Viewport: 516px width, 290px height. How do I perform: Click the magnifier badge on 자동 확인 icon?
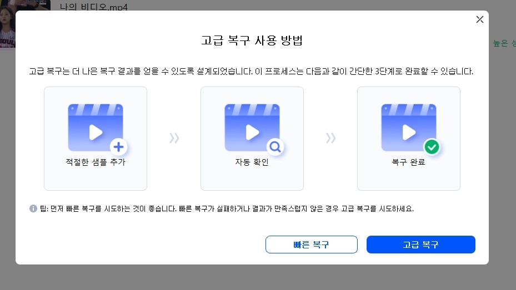pos(275,147)
